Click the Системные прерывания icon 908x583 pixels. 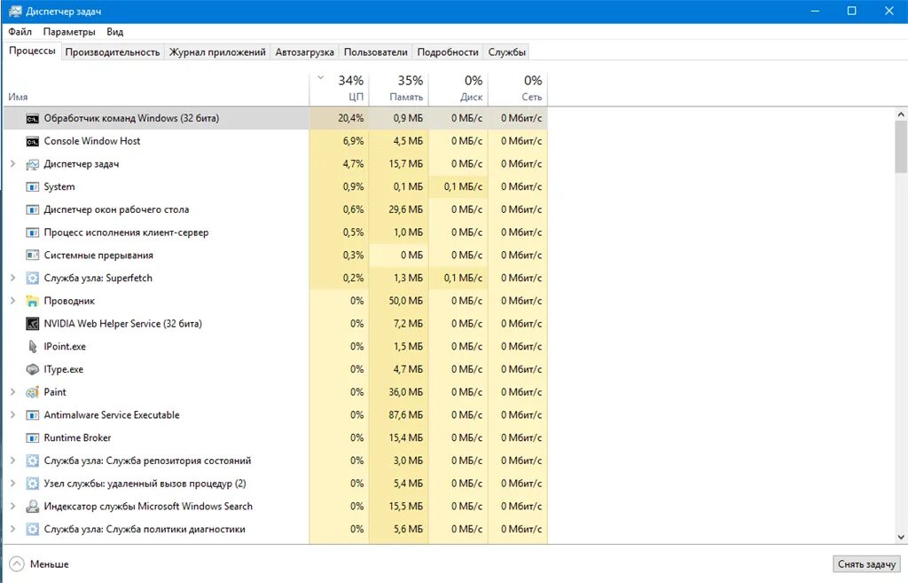point(33,255)
